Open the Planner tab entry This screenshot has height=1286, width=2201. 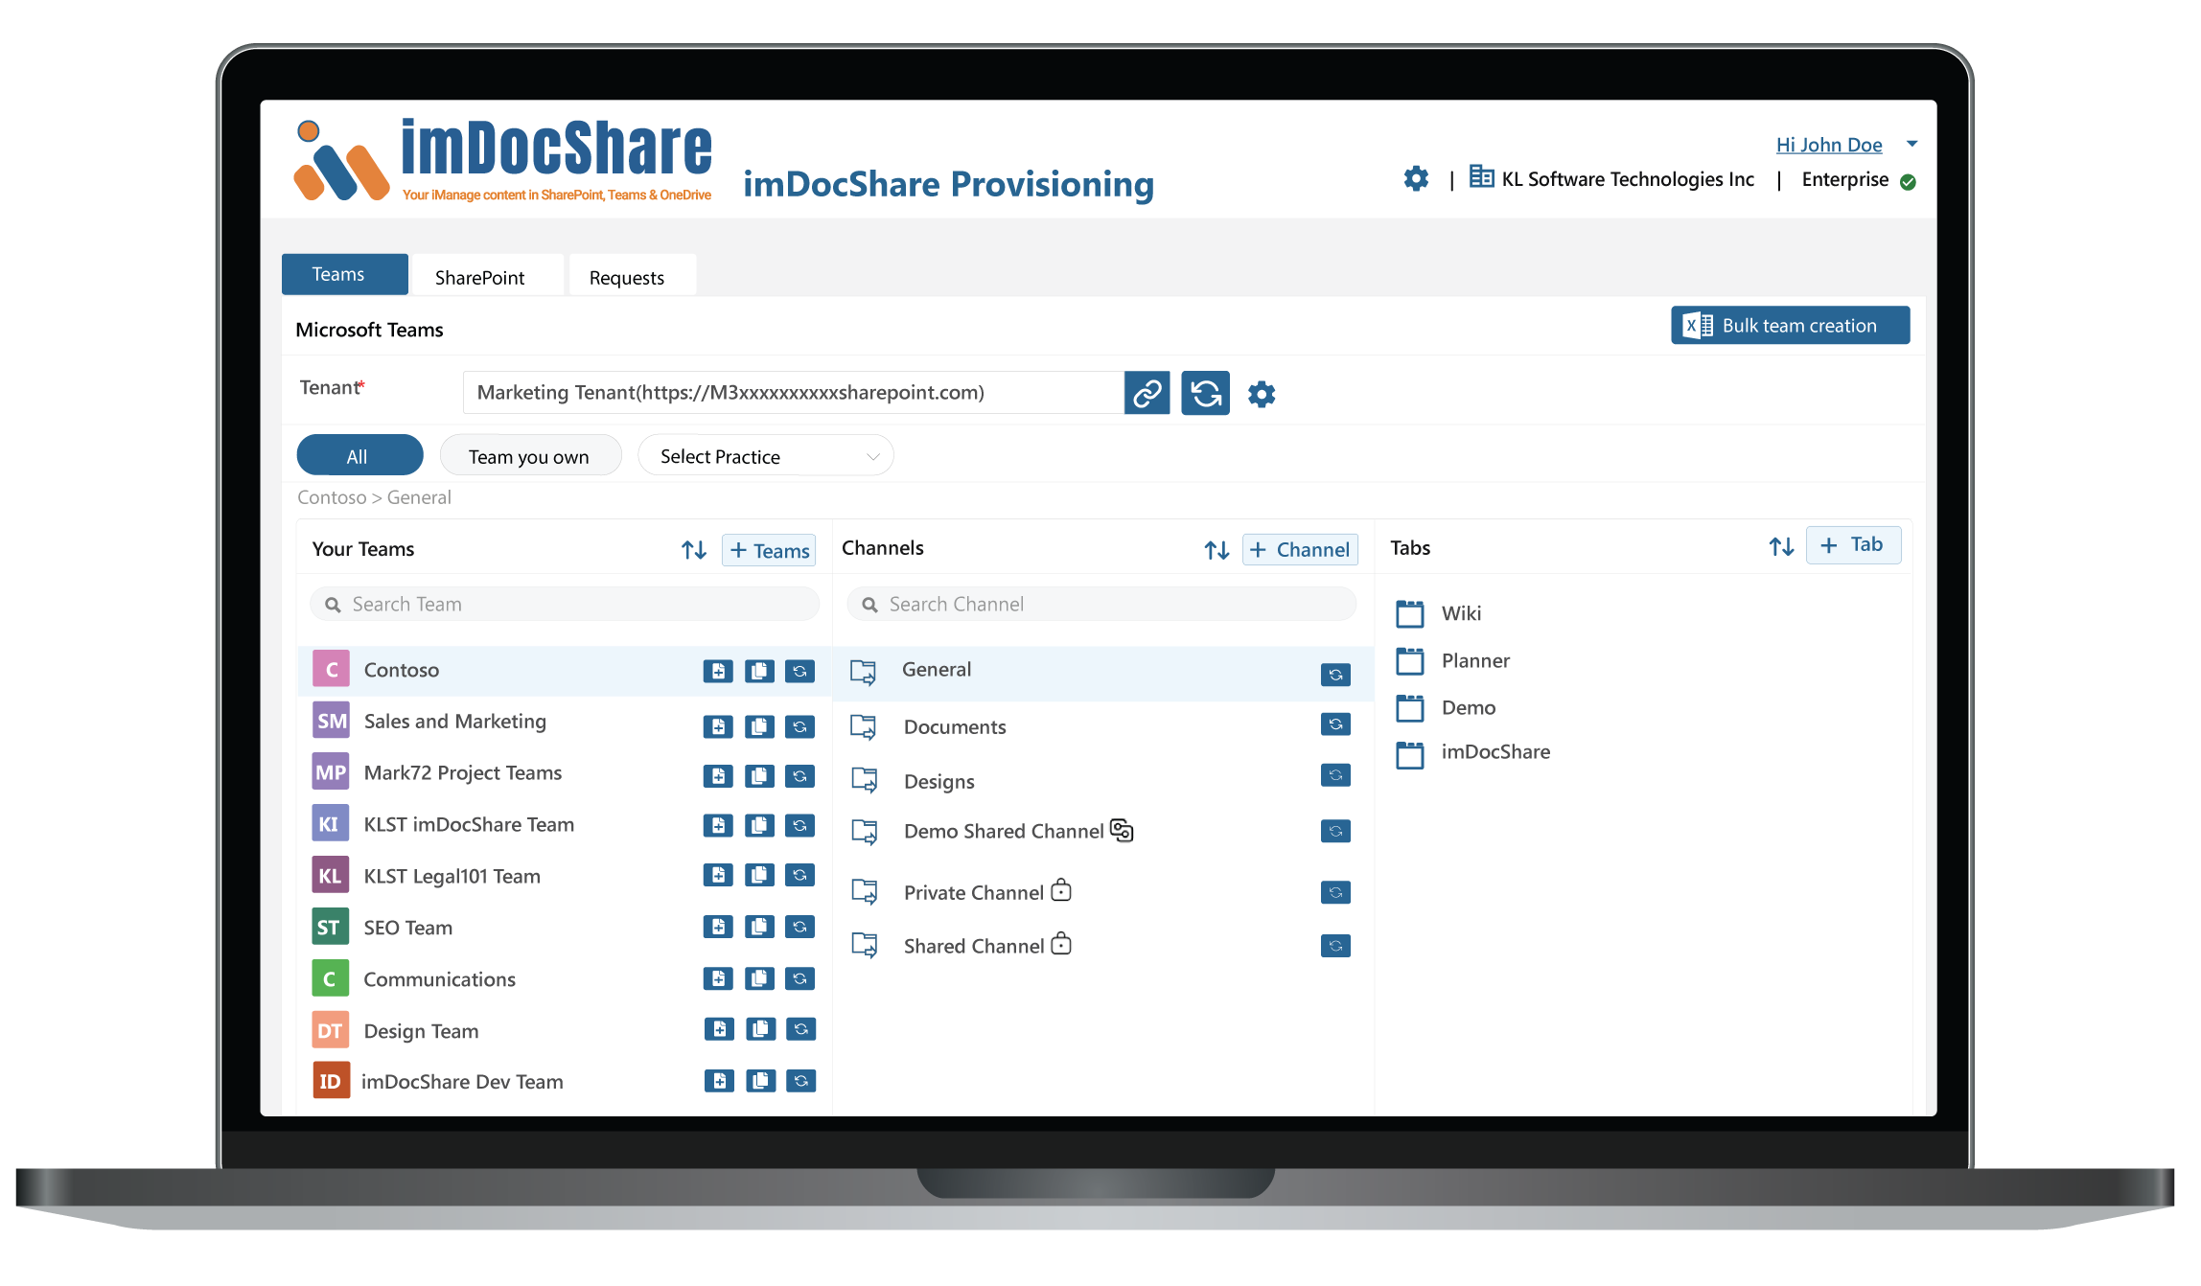pos(1454,660)
